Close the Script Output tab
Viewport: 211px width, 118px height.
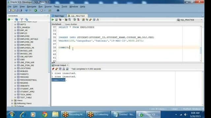(x=68, y=65)
